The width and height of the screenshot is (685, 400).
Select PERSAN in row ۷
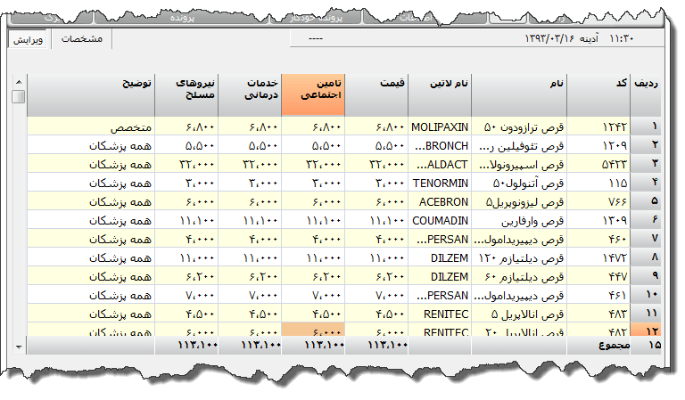pyautogui.click(x=440, y=240)
